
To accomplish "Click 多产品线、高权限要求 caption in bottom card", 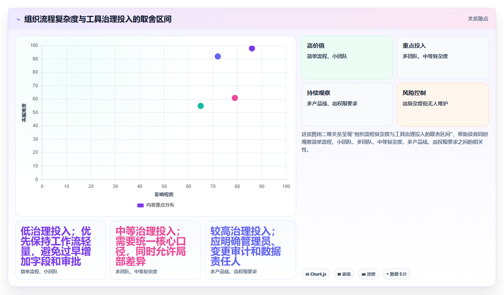I will pyautogui.click(x=234, y=272).
